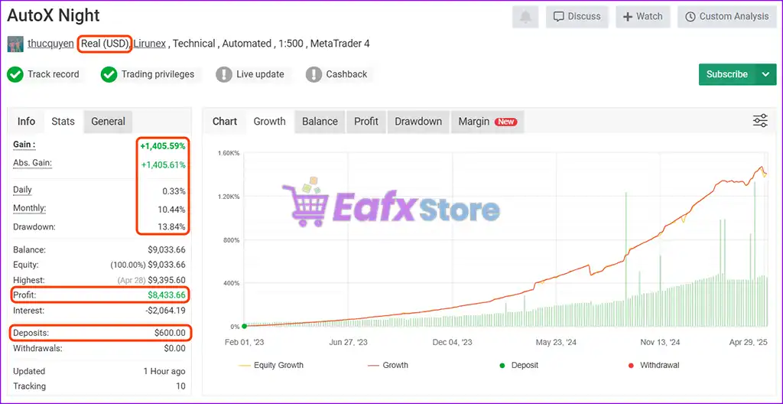Click the 10.44% monthly value
The image size is (783, 404).
171,210
